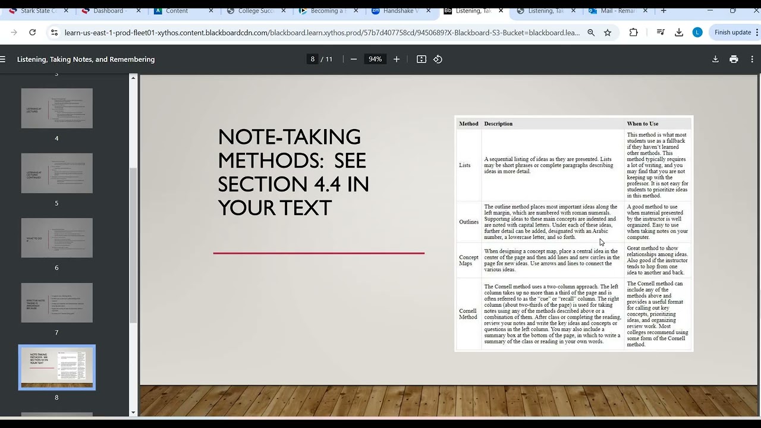Toggle the PDF sidebar menu icon

click(x=3, y=59)
